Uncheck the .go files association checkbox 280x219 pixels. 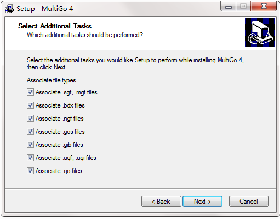pyautogui.click(x=30, y=171)
